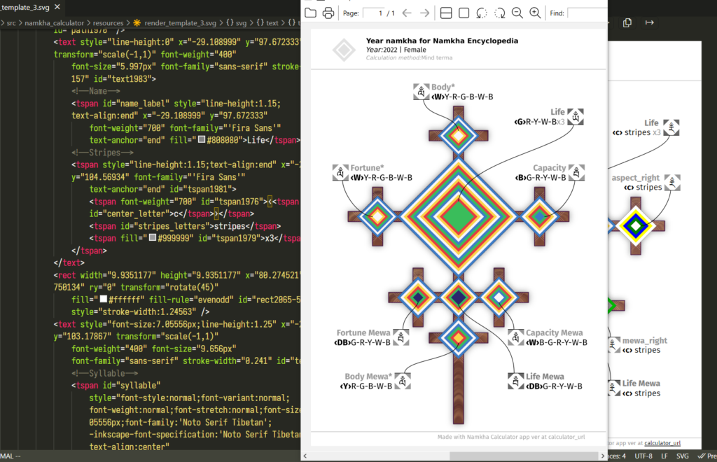Click the mewa_right syllable icon in SVG preview

click(613, 345)
